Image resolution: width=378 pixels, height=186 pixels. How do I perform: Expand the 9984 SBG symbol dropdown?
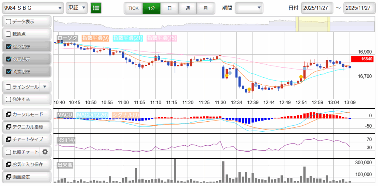pos(32,8)
